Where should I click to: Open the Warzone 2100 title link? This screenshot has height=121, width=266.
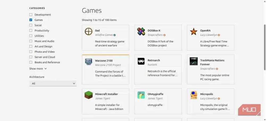104,61
